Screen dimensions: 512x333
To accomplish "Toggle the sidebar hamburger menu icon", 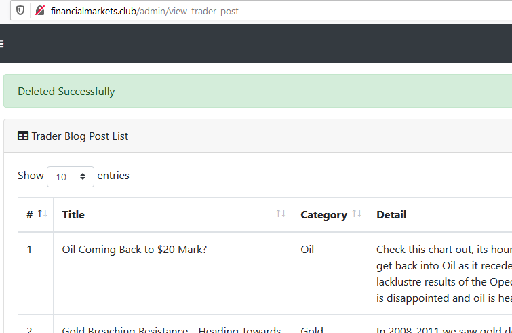I will coord(2,44).
